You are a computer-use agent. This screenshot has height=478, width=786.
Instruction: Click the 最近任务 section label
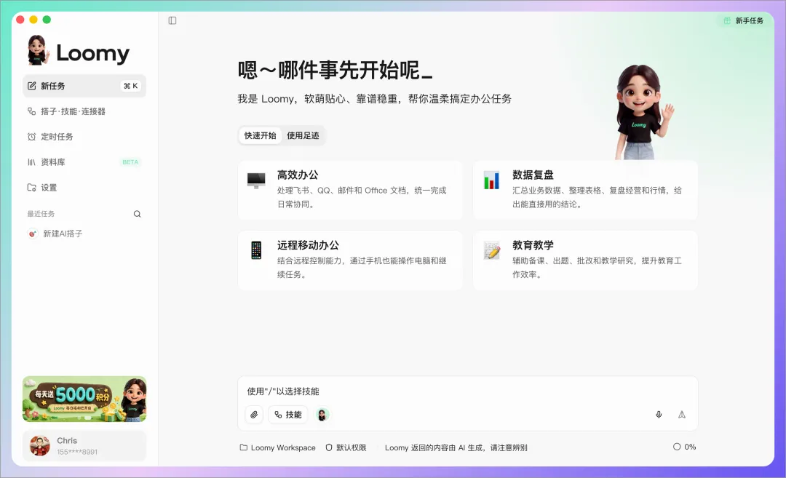coord(41,214)
